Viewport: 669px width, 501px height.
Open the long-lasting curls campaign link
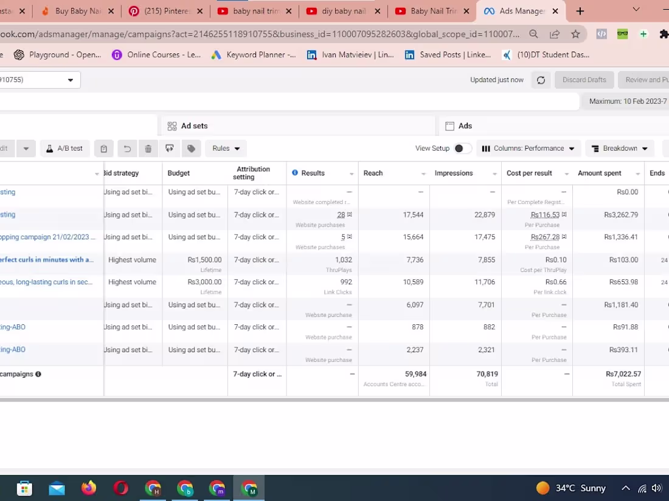click(46, 282)
